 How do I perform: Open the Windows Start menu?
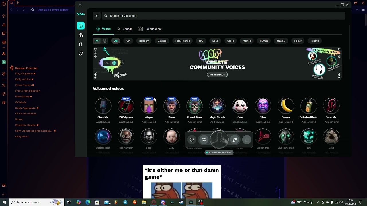4,202
